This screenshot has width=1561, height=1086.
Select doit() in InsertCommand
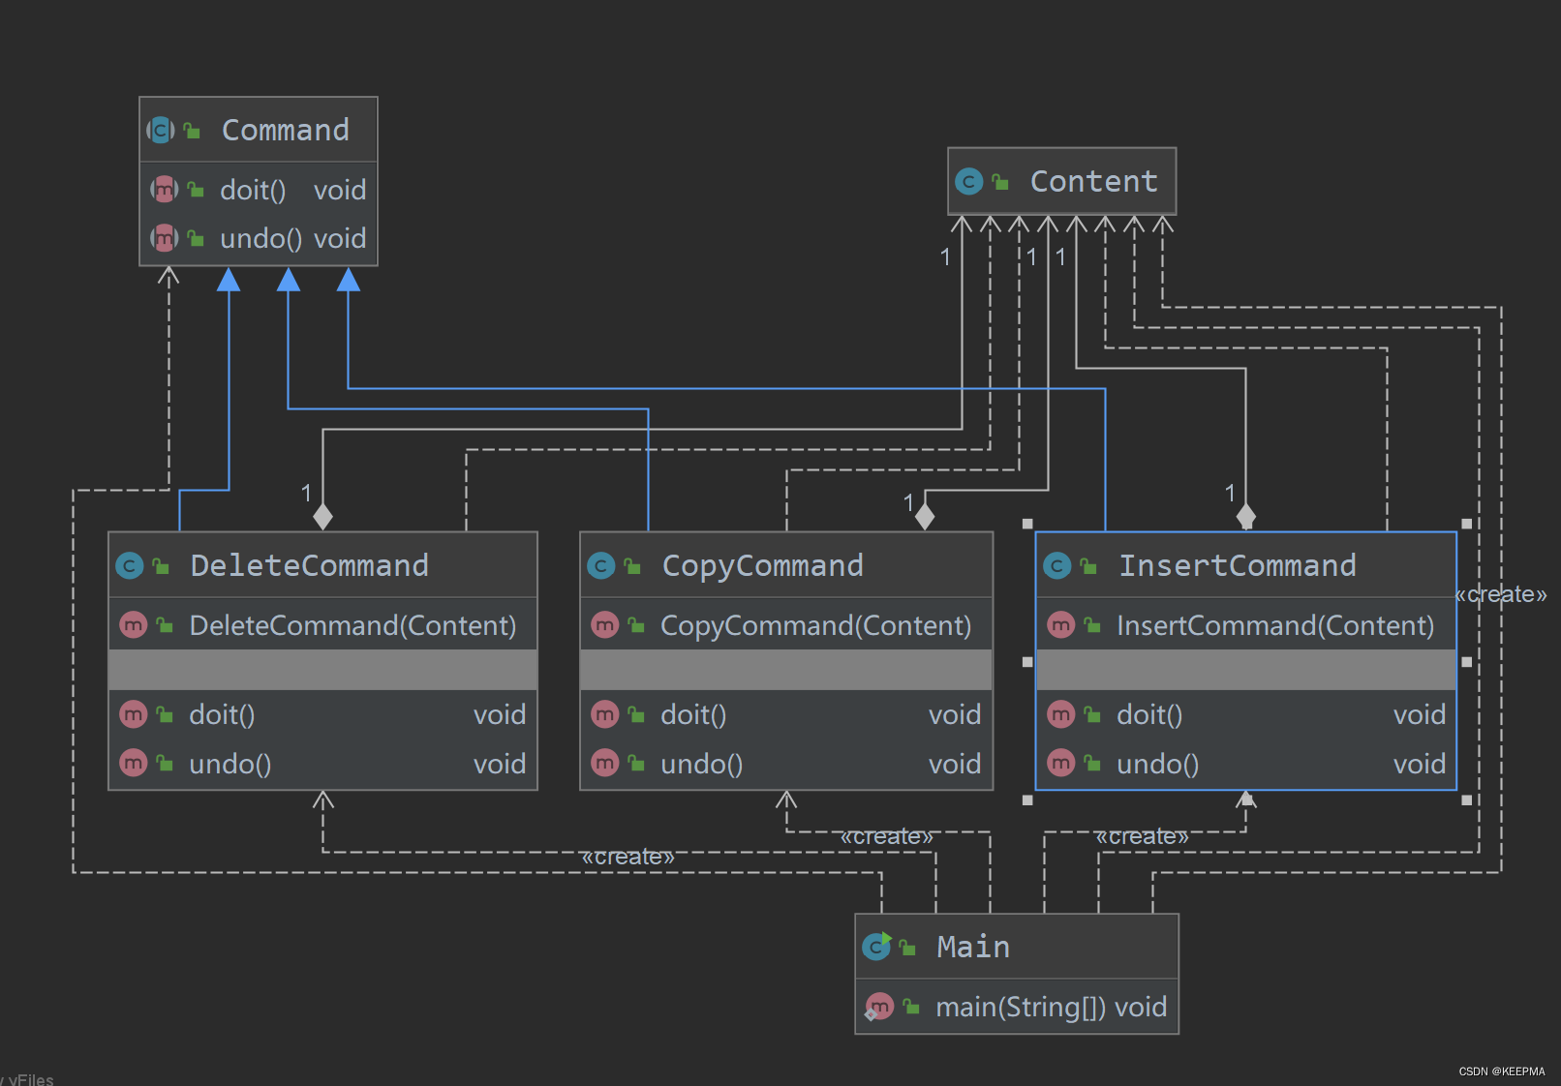tap(1149, 715)
